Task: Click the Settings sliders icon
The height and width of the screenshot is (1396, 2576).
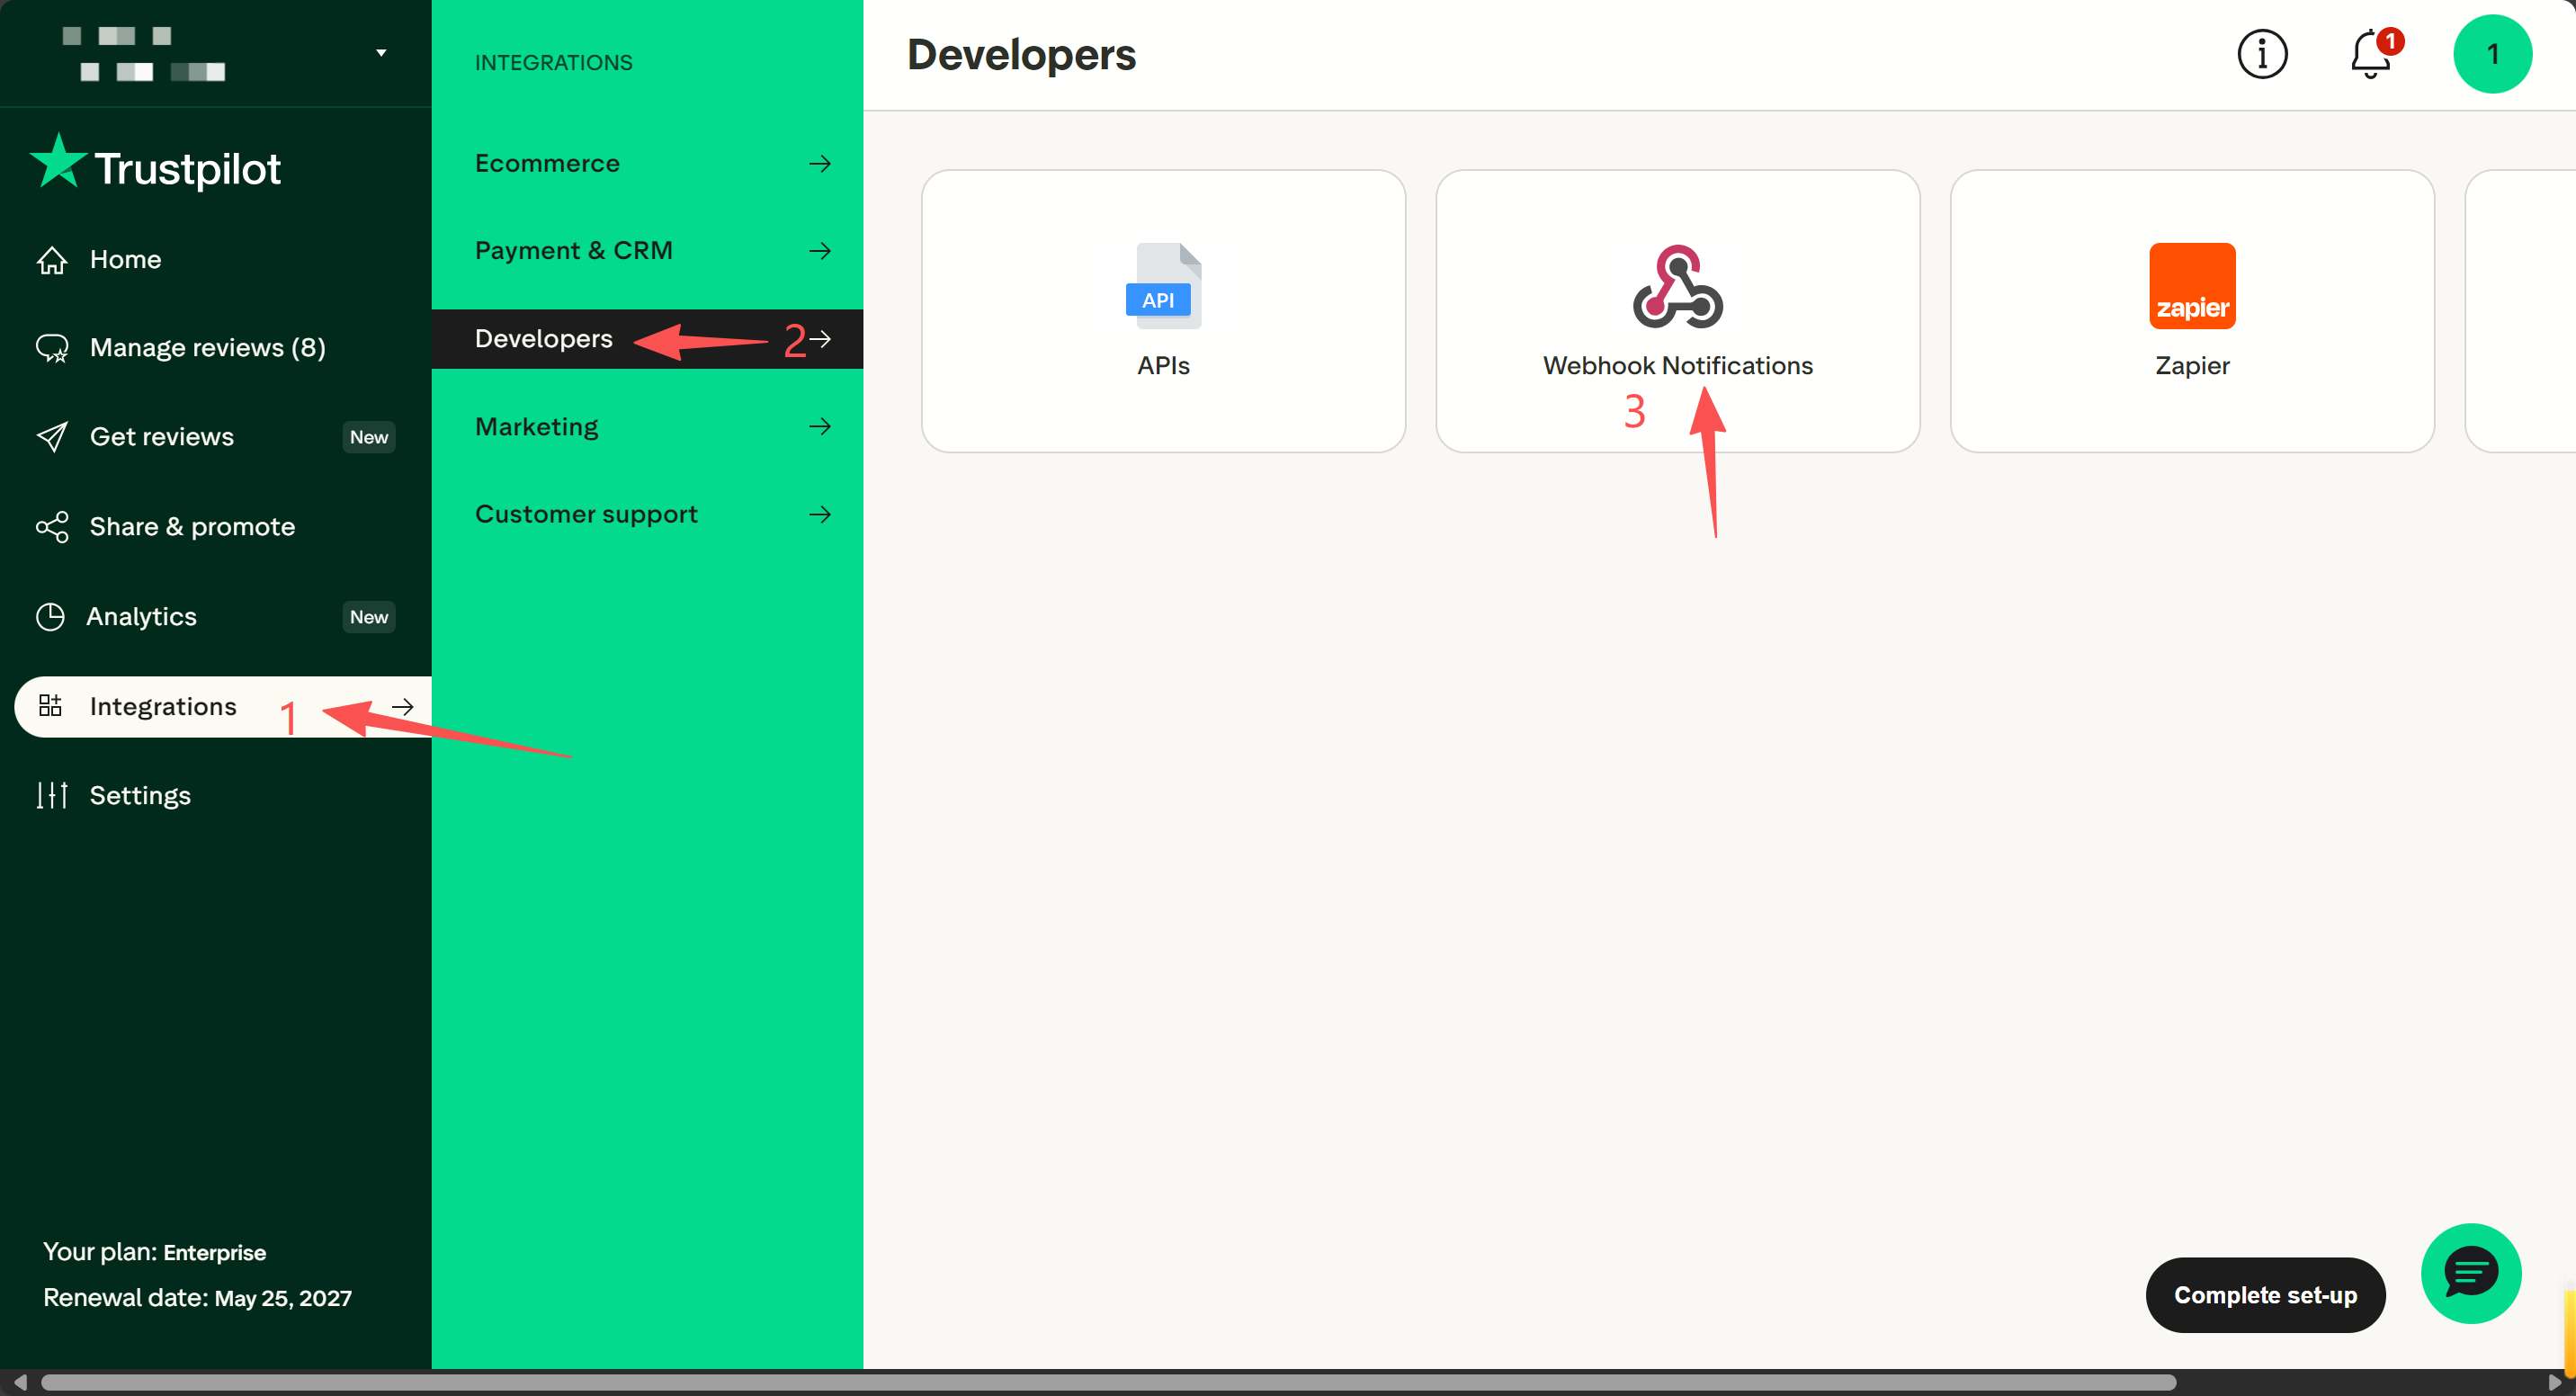Action: pyautogui.click(x=51, y=796)
